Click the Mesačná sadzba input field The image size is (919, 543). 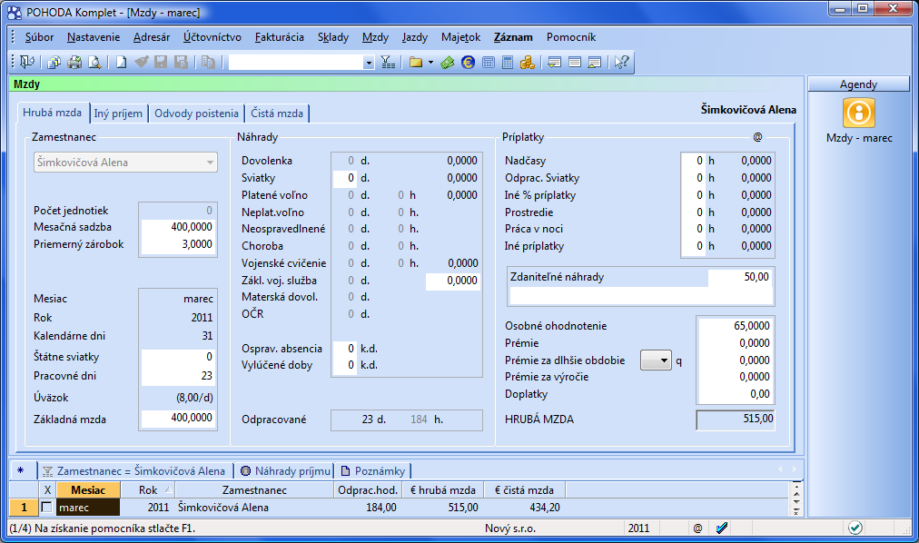tap(178, 227)
